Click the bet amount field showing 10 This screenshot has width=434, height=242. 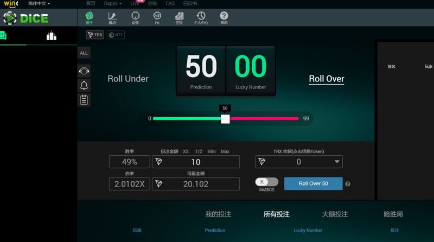tap(196, 162)
